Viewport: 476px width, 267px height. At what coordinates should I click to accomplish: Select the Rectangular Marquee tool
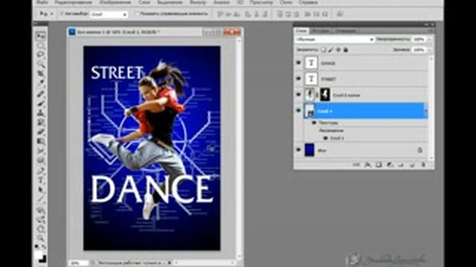click(x=40, y=46)
